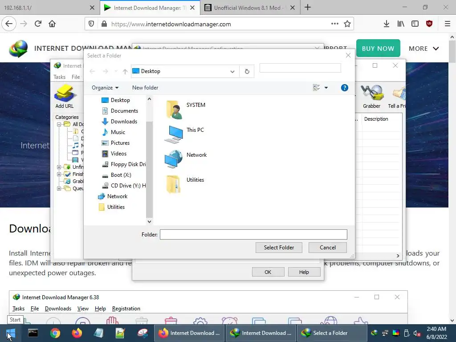Open SYSTEM user folder in file list
This screenshot has width=456, height=342.
pos(186,110)
